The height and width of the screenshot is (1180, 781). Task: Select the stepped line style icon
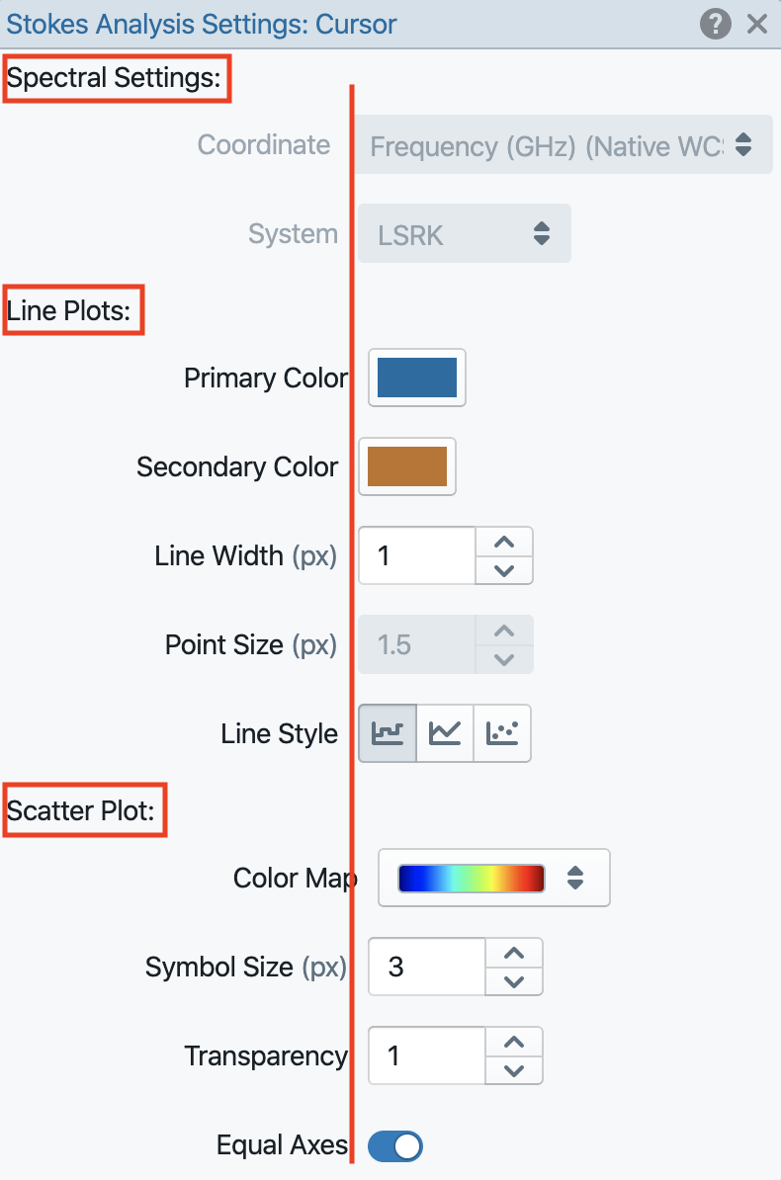[387, 732]
